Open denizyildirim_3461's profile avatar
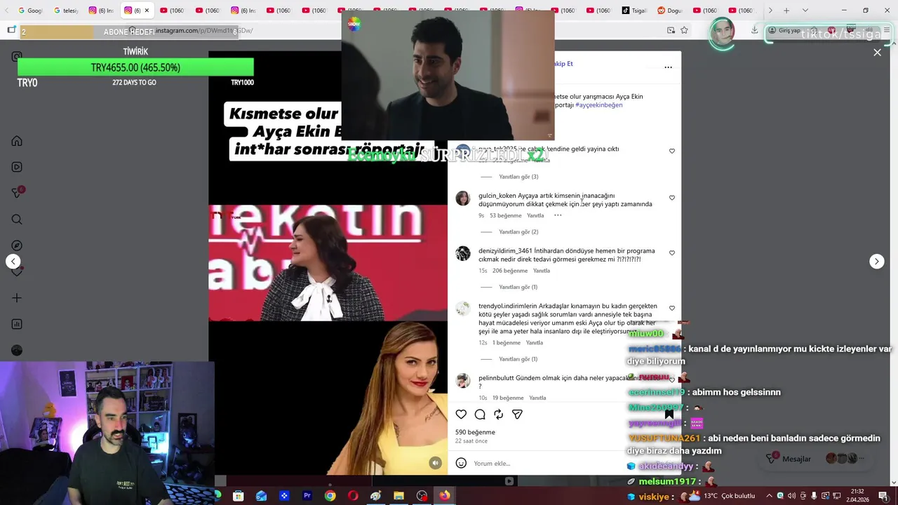The height and width of the screenshot is (505, 898). (x=463, y=253)
